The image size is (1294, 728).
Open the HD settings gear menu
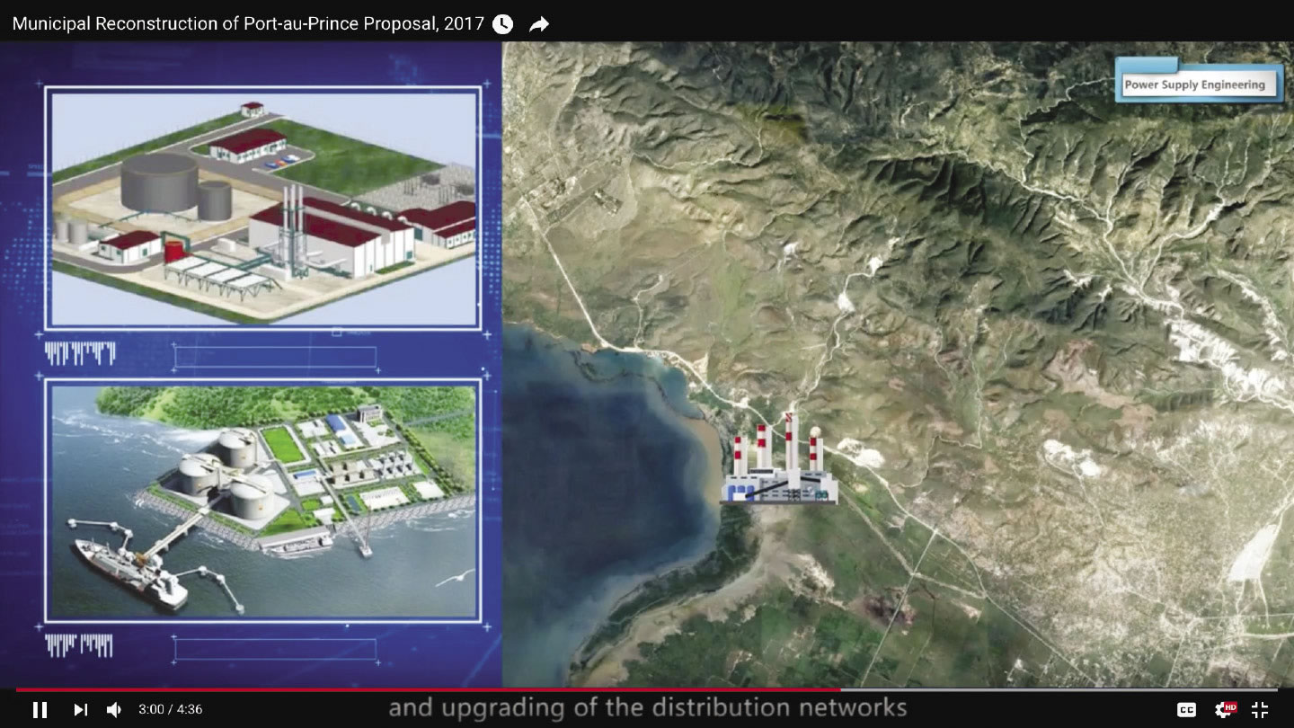[1224, 710]
